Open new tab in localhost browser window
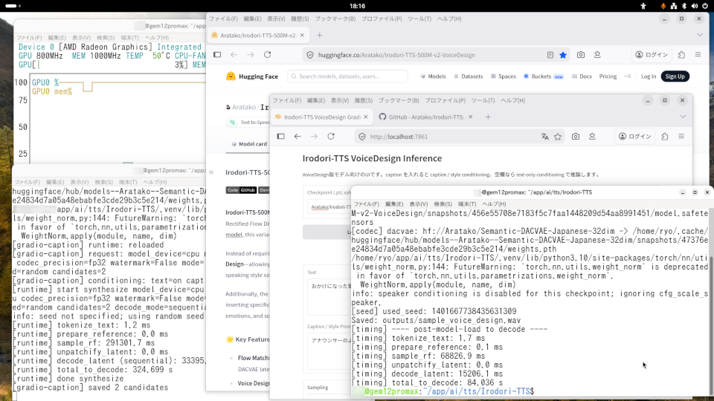Image resolution: width=714 pixels, height=401 pixels. (488, 117)
